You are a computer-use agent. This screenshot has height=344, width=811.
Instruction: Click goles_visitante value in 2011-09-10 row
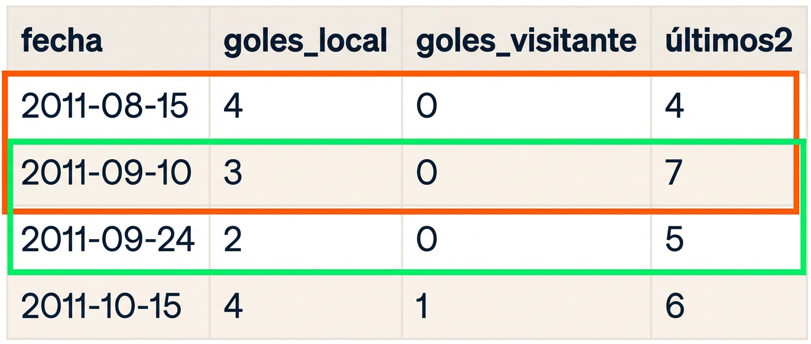(x=426, y=173)
